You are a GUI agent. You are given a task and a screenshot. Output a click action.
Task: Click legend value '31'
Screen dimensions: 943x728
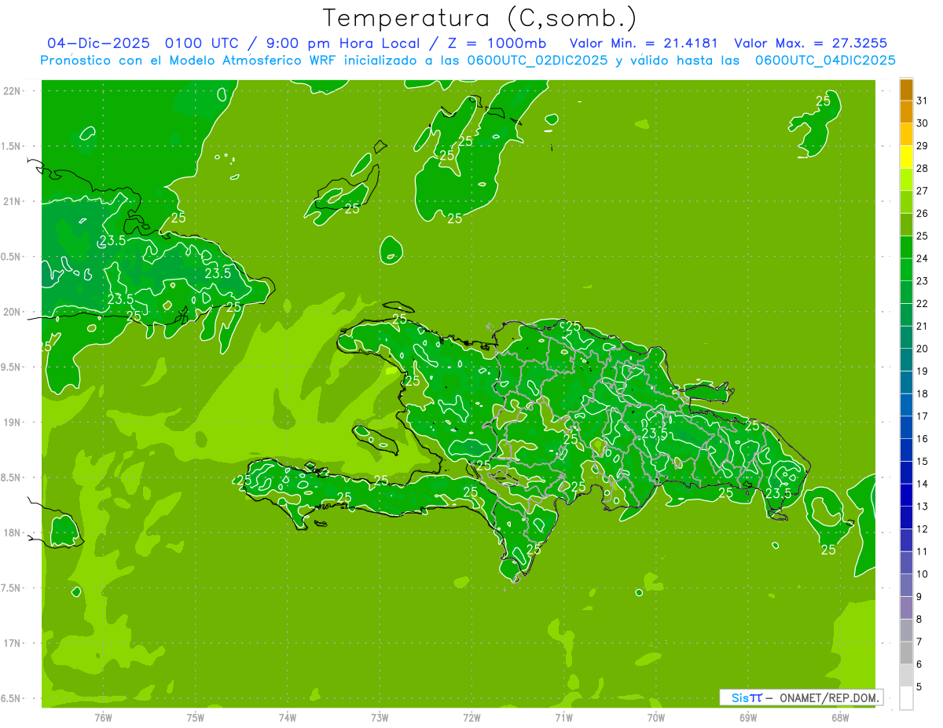tap(923, 101)
